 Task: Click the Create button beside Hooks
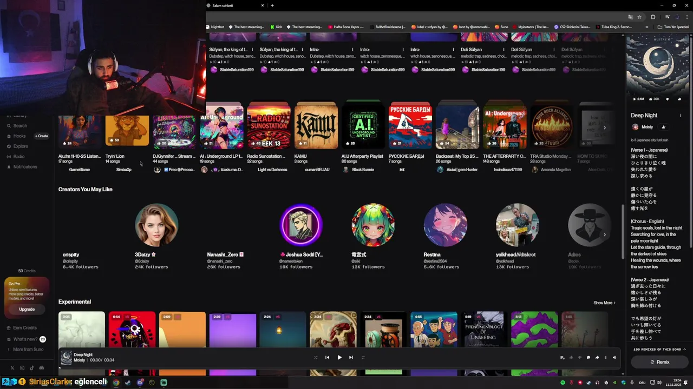tap(42, 136)
